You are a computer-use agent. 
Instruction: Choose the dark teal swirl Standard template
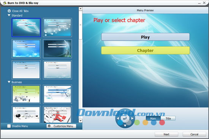click(57, 49)
